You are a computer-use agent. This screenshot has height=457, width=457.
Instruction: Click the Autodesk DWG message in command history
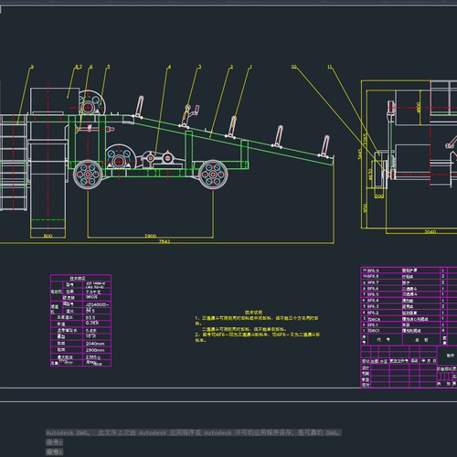(194, 432)
